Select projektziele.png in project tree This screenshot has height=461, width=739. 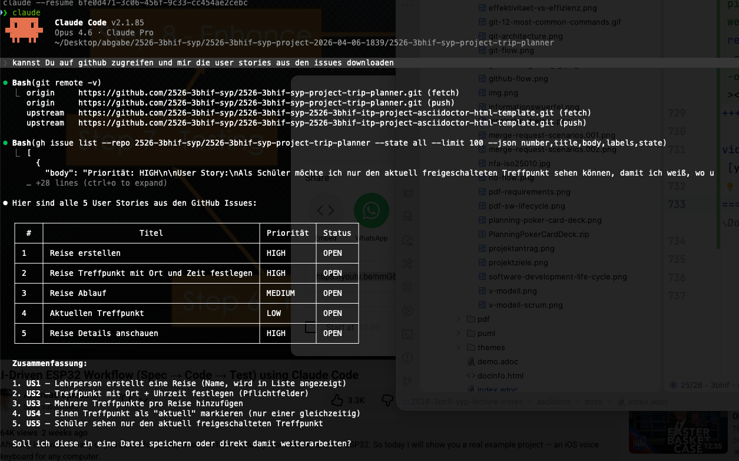(518, 262)
